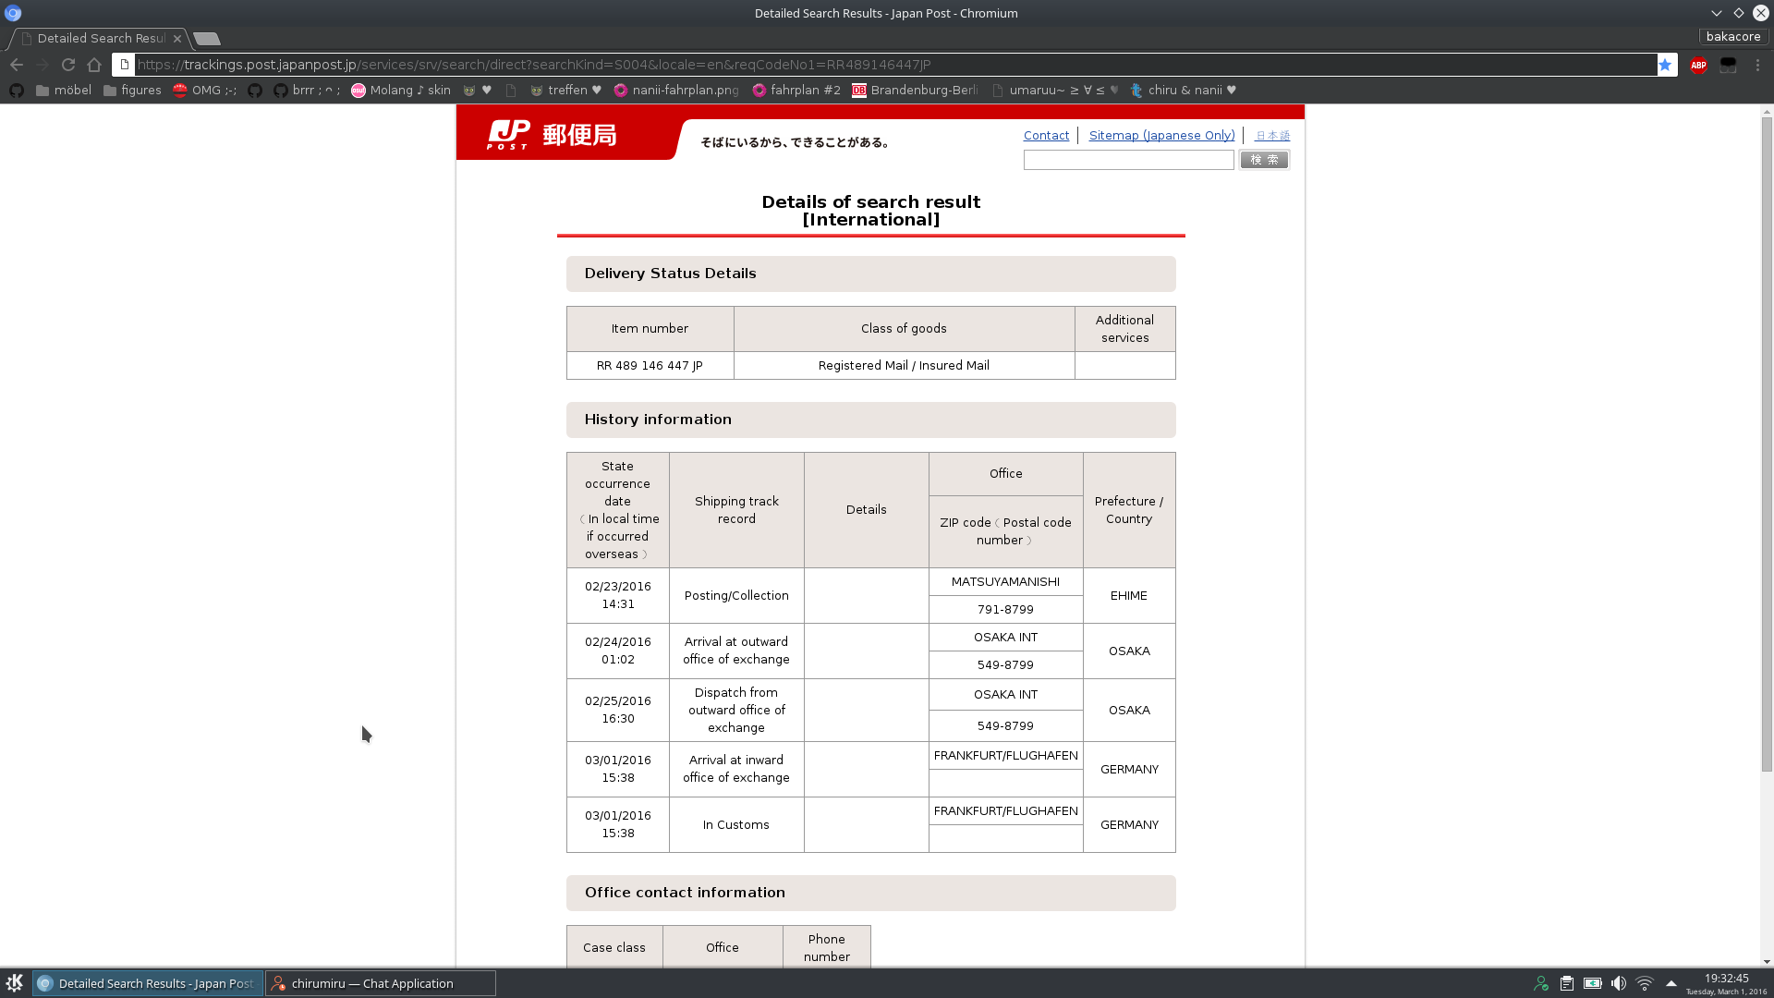Go back with the browser back arrow
The height and width of the screenshot is (998, 1774).
(x=17, y=65)
